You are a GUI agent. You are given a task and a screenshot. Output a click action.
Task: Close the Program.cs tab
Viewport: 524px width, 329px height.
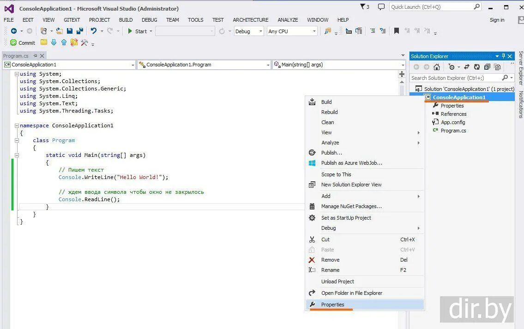point(42,56)
